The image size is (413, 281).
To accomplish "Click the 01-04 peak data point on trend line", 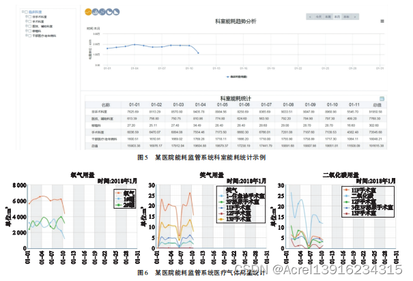I will click(x=134, y=44).
